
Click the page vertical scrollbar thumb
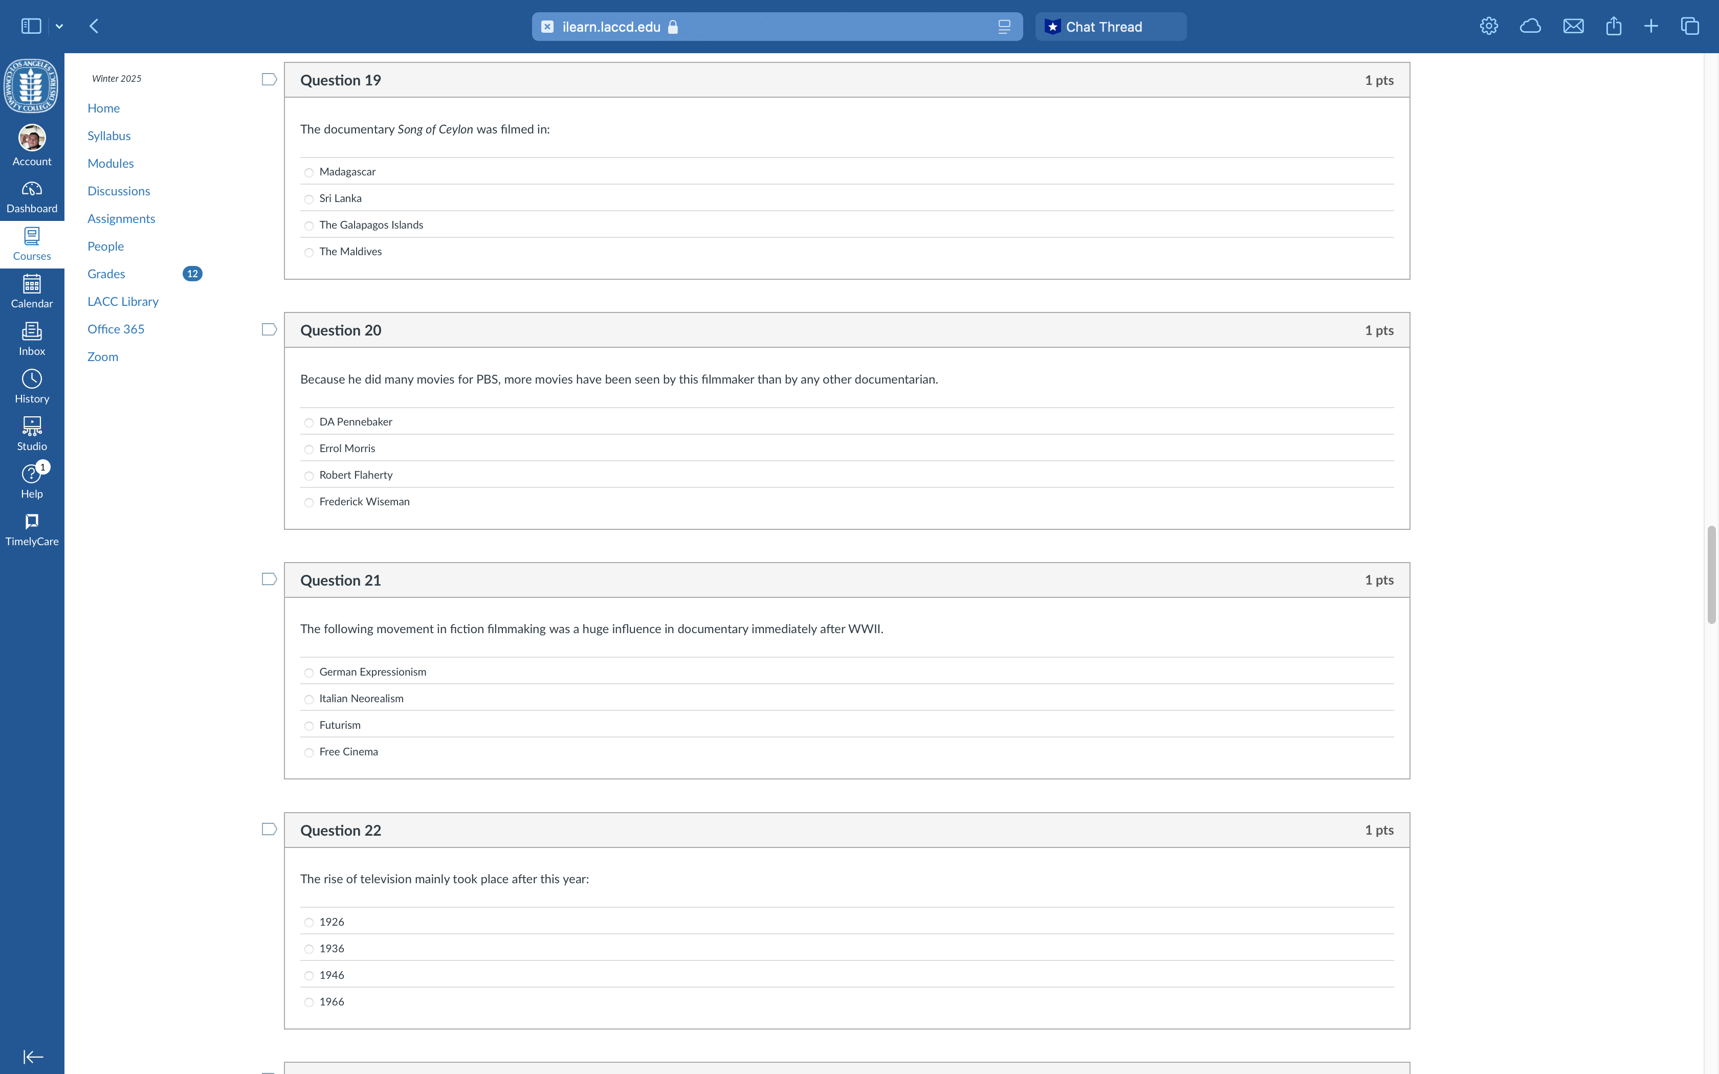point(1711,575)
